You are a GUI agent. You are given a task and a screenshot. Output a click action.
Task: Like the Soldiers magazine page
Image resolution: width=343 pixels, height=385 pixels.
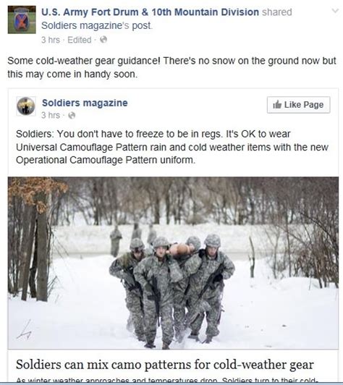[298, 105]
